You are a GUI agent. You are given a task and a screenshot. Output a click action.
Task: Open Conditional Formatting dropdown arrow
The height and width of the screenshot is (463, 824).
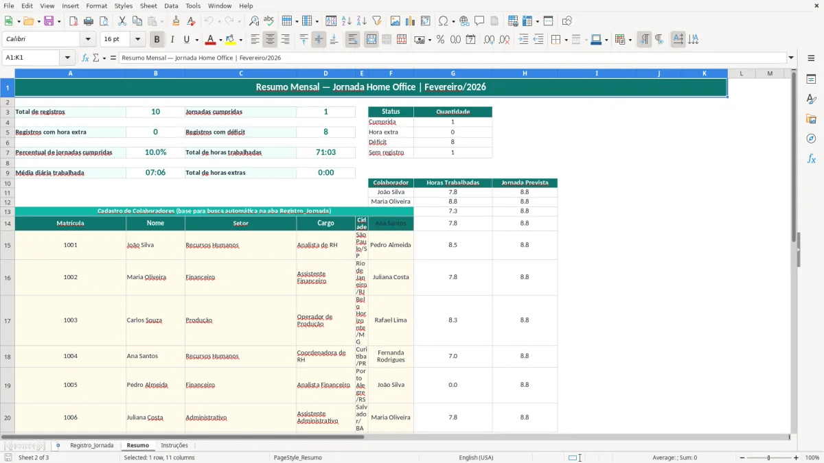coord(629,40)
